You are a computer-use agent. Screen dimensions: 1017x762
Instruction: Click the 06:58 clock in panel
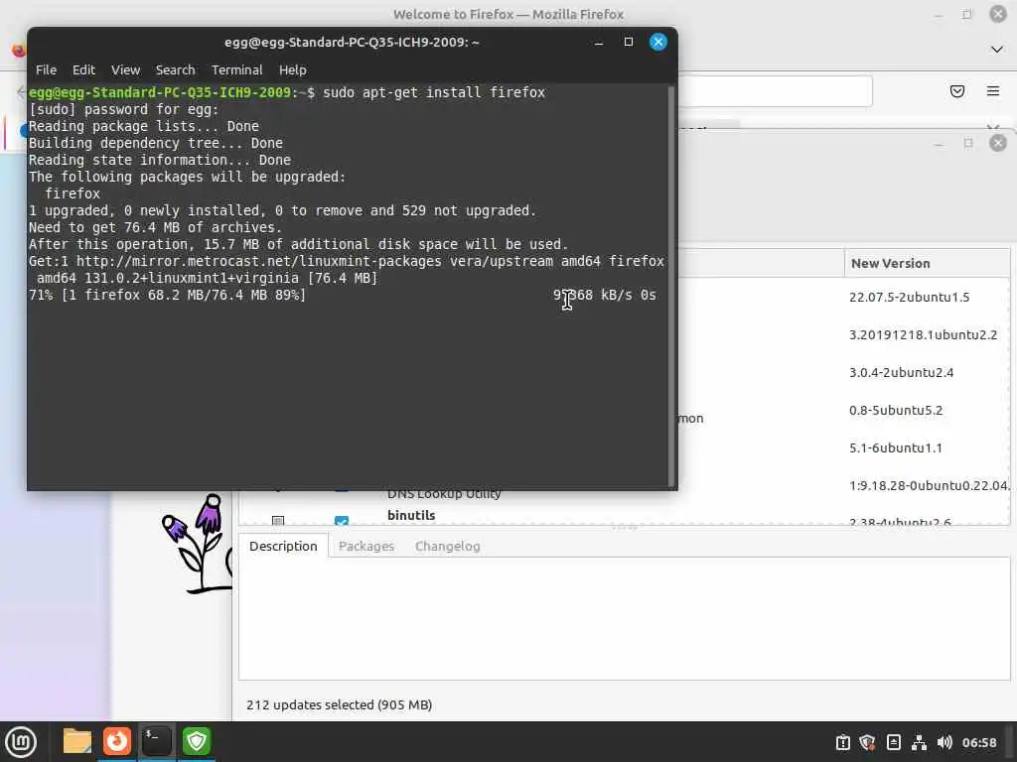coord(978,742)
